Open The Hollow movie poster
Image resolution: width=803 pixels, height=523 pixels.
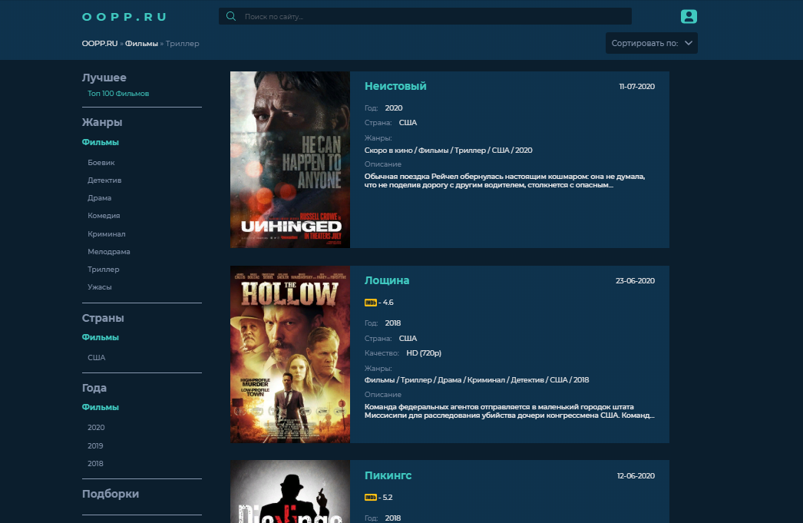[290, 354]
